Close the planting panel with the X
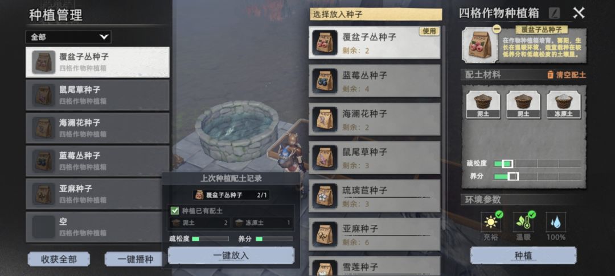This screenshot has width=615, height=276. [579, 13]
